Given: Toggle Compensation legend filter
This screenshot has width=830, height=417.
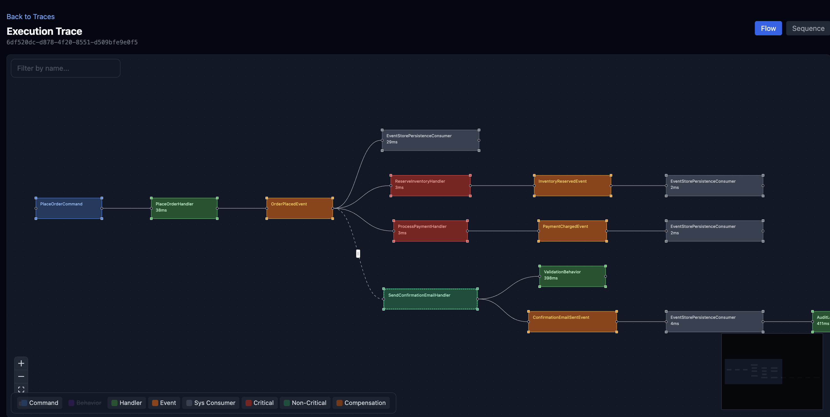Looking at the screenshot, I should coord(361,403).
